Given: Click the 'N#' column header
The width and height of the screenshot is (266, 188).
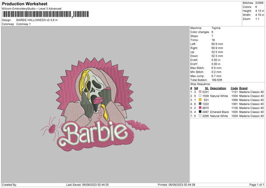Looking at the screenshot, I should click(196, 88).
